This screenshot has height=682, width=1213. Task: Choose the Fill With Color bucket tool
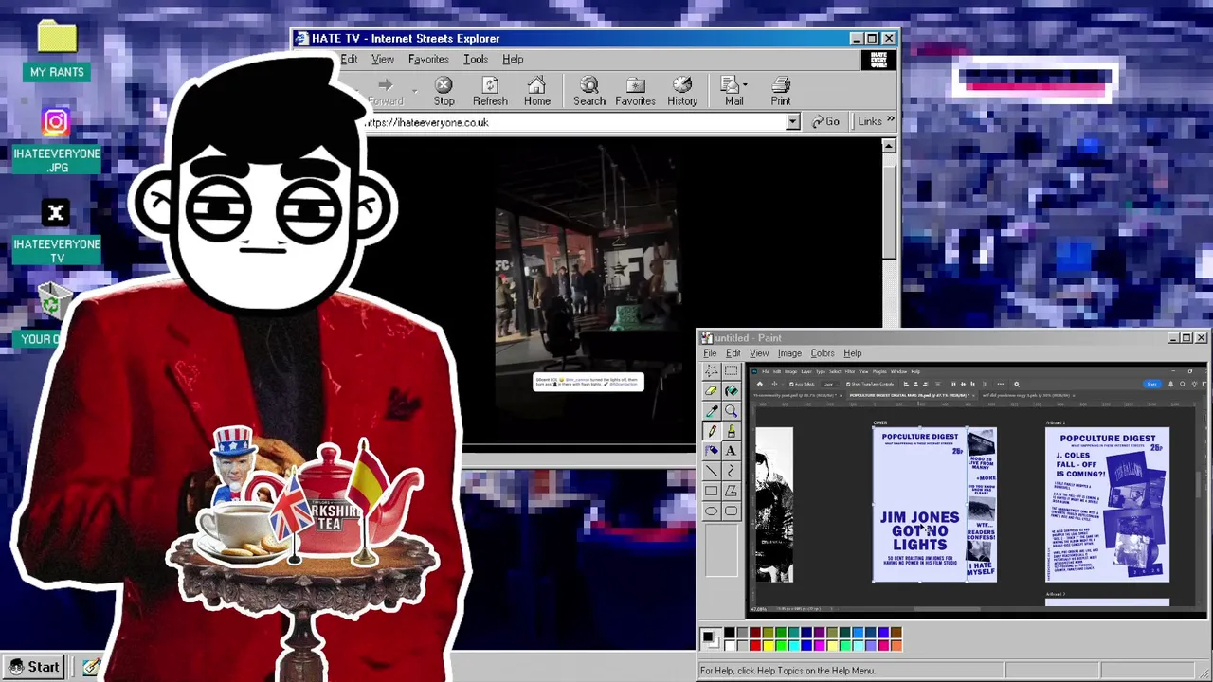point(731,390)
